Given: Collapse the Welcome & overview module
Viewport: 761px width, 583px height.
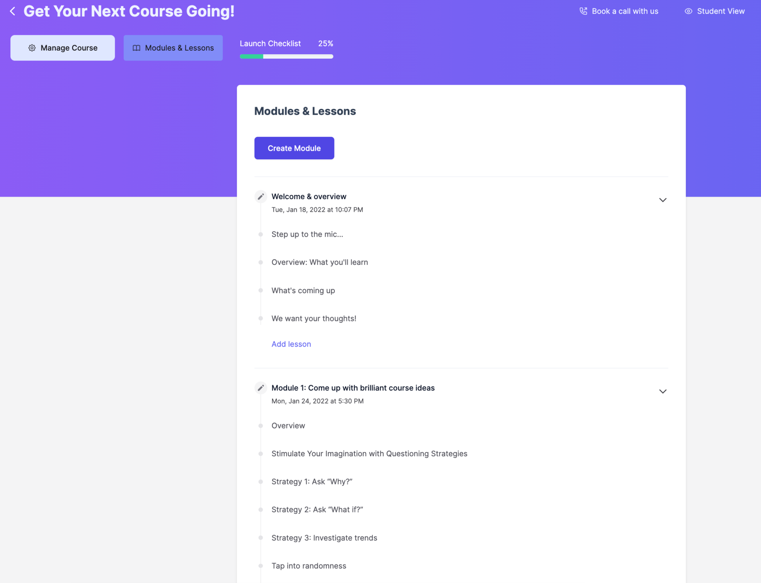Looking at the screenshot, I should pyautogui.click(x=663, y=200).
